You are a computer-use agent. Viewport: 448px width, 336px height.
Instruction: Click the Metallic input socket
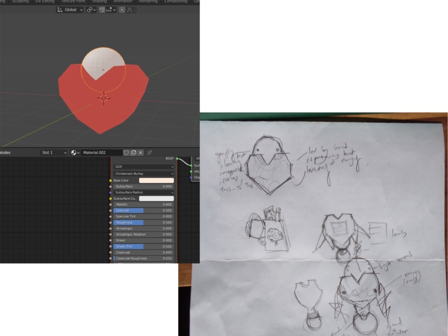click(x=111, y=205)
